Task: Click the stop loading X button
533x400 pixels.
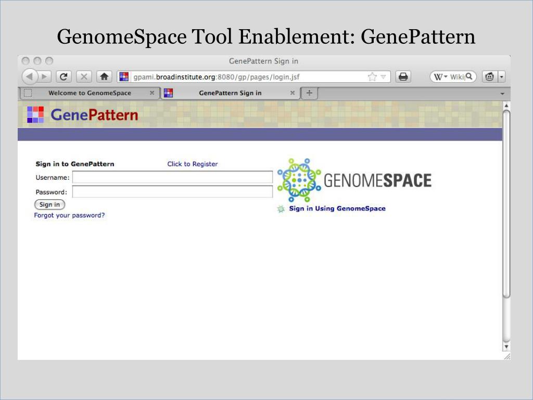Action: (x=84, y=77)
